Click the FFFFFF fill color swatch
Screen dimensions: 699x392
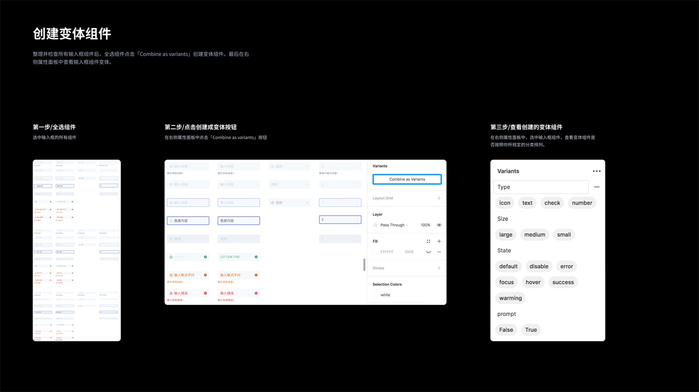[376, 252]
